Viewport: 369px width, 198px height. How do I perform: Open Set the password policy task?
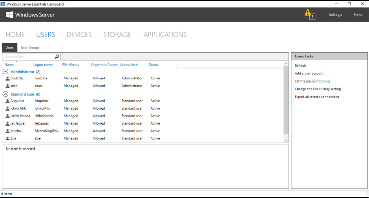click(x=312, y=81)
